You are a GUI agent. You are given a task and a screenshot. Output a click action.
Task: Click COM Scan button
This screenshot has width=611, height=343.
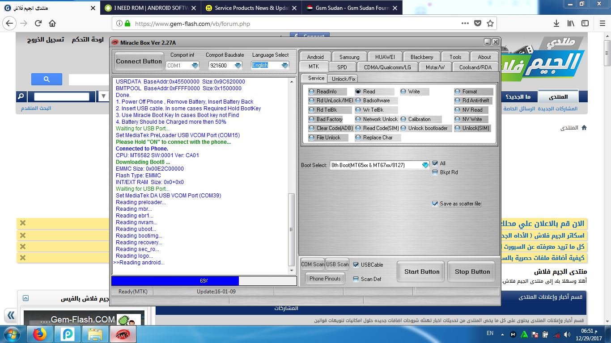[x=313, y=264]
